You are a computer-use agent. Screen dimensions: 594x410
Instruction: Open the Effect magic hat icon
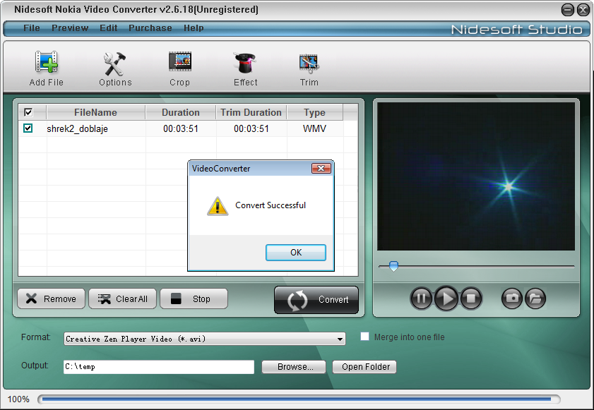pyautogui.click(x=245, y=63)
